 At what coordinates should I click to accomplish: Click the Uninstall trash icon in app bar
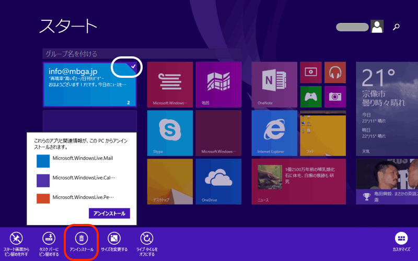coord(81,239)
